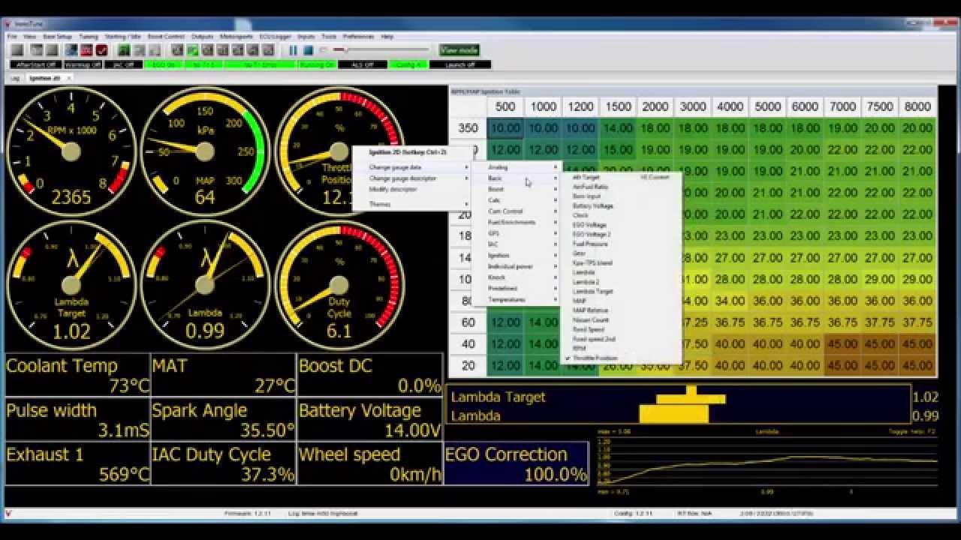The image size is (961, 540).
Task: Open the File menu
Action: [x=12, y=36]
